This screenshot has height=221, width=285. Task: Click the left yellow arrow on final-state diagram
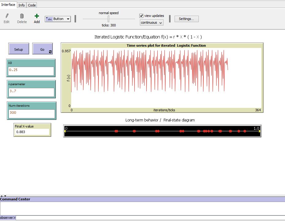pyautogui.click(x=65, y=131)
